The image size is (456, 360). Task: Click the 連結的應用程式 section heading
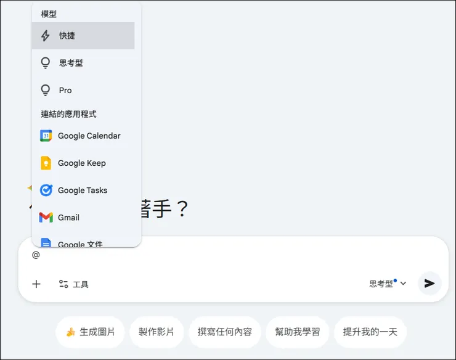pos(68,114)
